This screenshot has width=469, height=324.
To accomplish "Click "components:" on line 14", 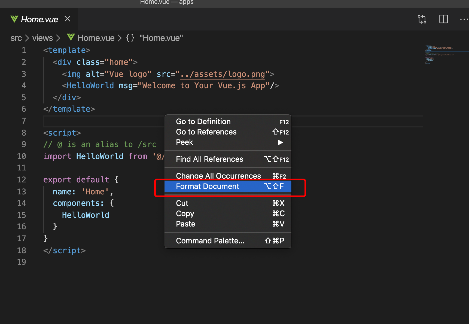I will click(x=78, y=203).
